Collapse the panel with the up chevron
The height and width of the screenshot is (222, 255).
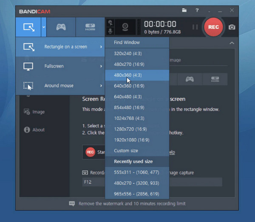[232, 43]
